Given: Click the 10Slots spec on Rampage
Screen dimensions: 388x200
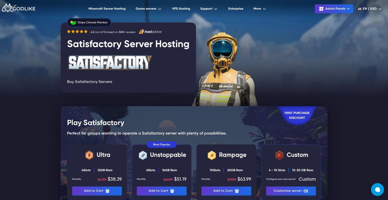Looking at the screenshot, I should (x=215, y=170).
